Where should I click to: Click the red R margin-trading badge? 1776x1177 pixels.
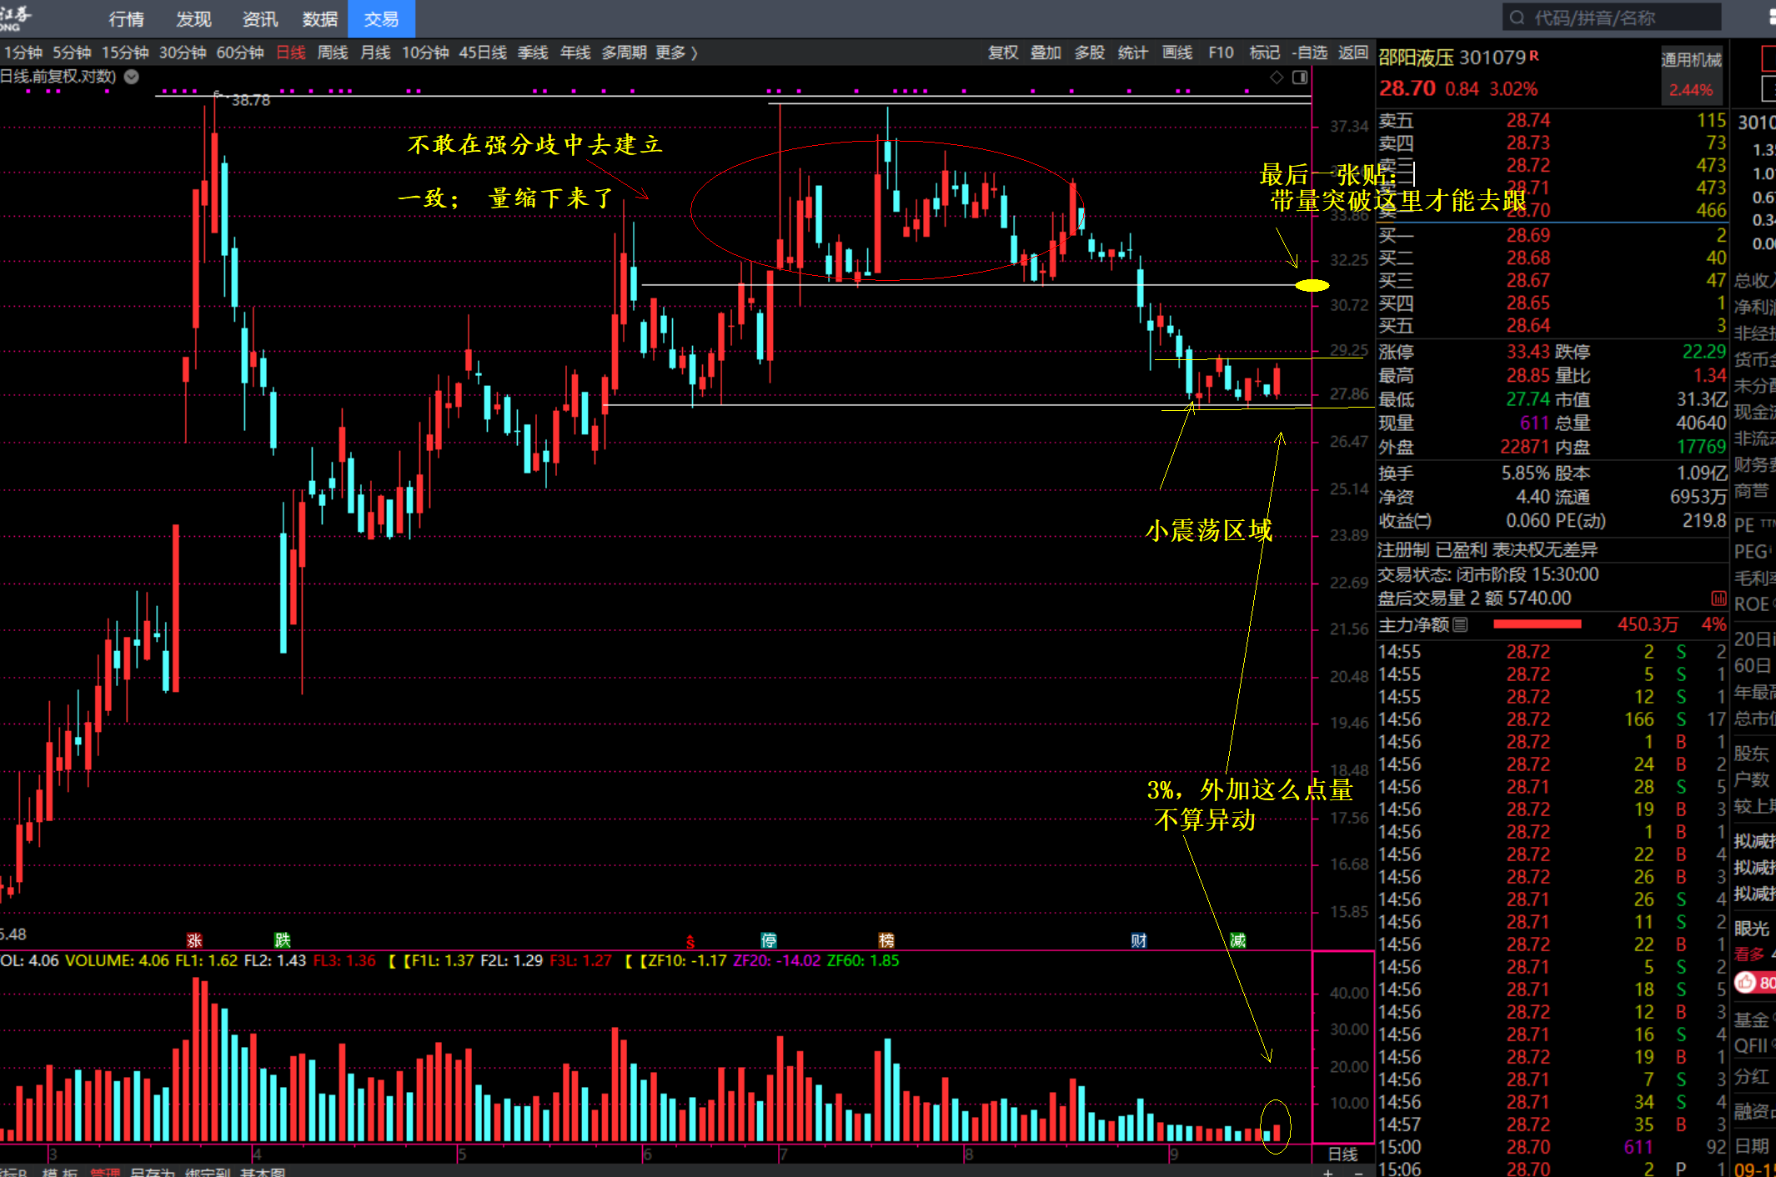click(1534, 55)
